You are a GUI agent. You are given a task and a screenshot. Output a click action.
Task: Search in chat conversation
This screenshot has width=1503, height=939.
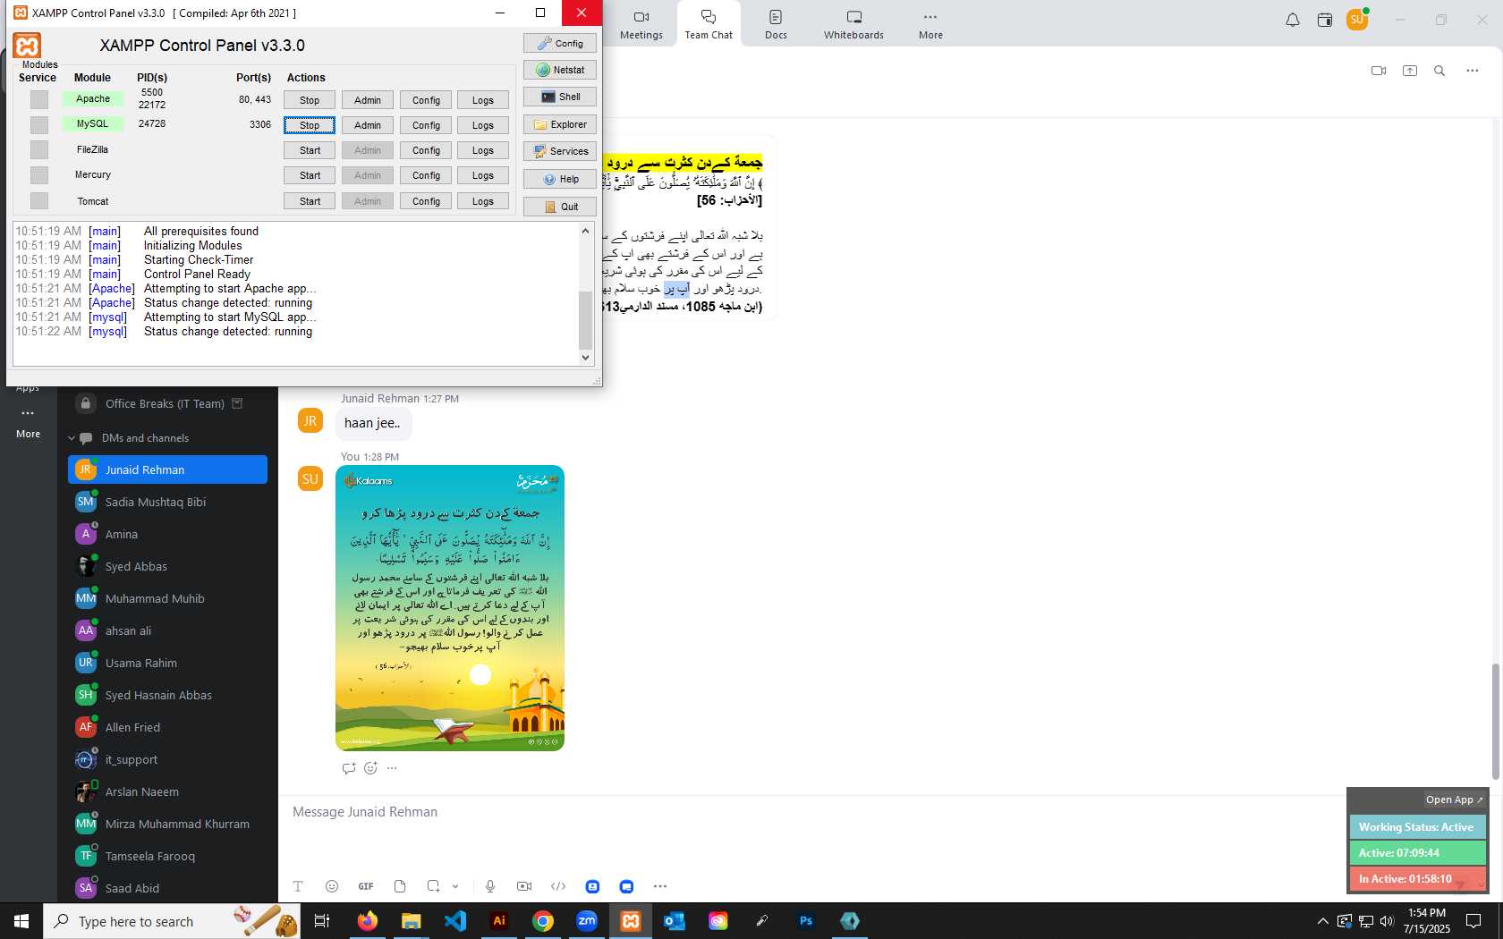1439,71
